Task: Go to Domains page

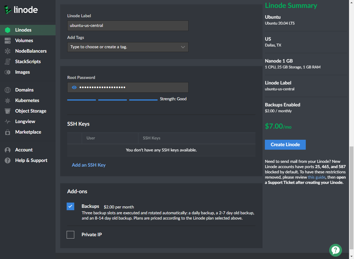Action: coord(28,90)
